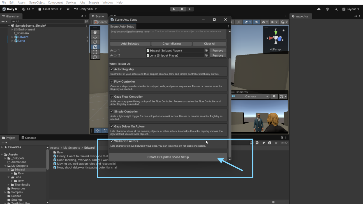
Task: Click the Clear Missing button
Action: (x=172, y=44)
